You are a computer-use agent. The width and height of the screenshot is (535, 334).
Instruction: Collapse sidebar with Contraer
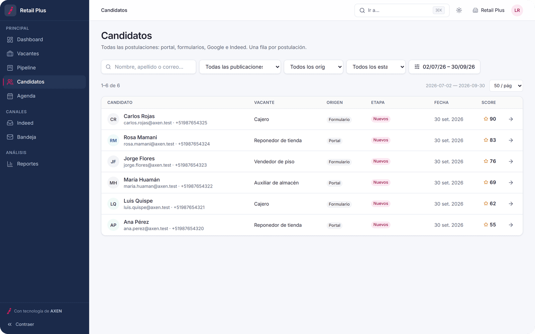tap(21, 324)
